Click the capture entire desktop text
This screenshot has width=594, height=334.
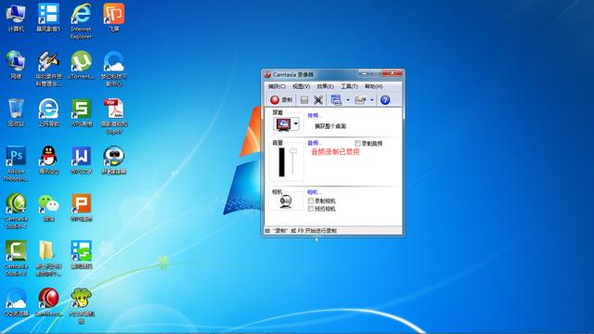click(x=330, y=126)
